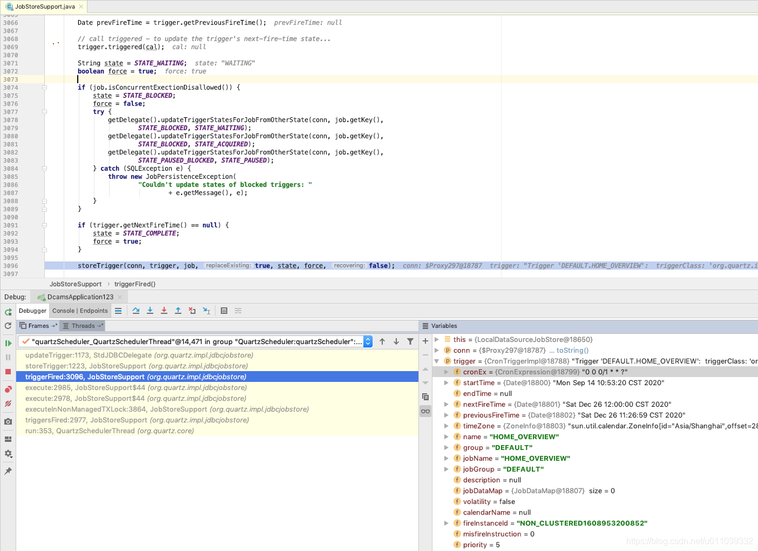
Task: Expand the previousFireTime field
Action: click(x=446, y=415)
